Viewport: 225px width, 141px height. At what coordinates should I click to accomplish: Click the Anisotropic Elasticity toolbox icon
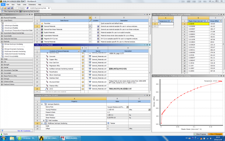pyautogui.click(x=3, y=28)
